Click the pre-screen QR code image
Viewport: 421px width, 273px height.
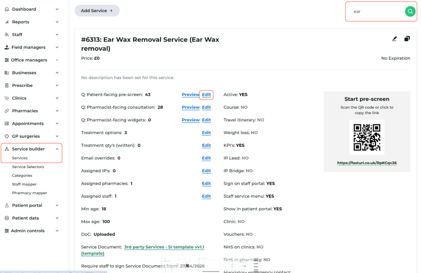(367, 137)
